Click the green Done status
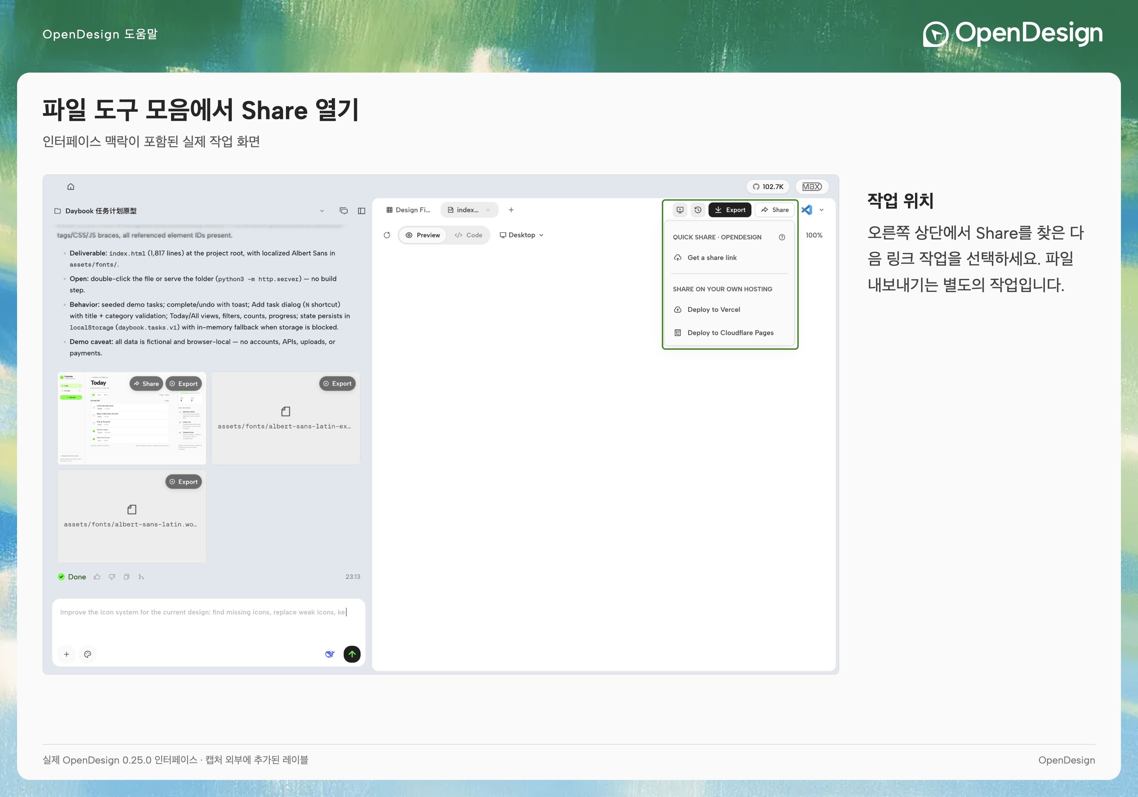This screenshot has width=1138, height=797. (x=72, y=577)
